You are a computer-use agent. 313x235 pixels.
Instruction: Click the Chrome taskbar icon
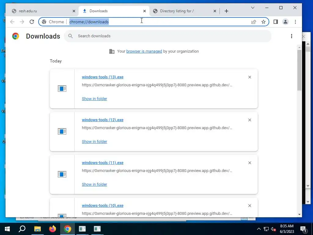pyautogui.click(x=68, y=229)
